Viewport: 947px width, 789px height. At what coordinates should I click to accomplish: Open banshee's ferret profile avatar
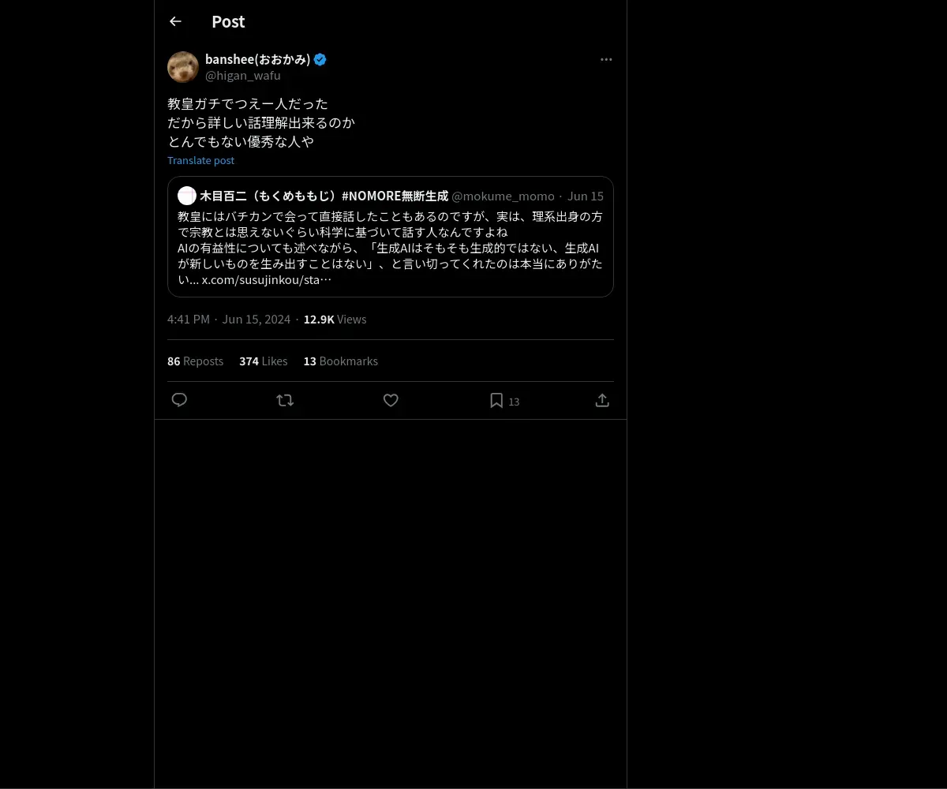183,67
